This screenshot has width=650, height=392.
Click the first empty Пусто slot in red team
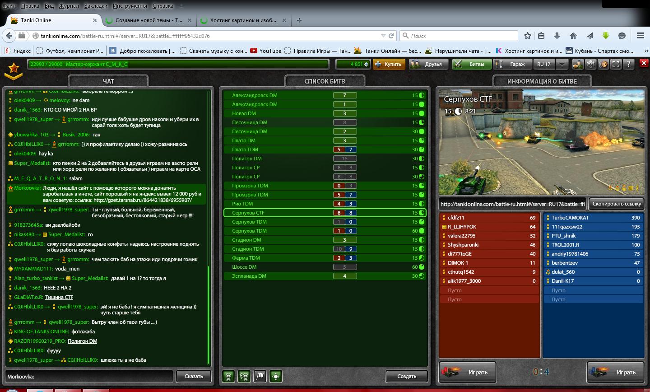coord(489,290)
